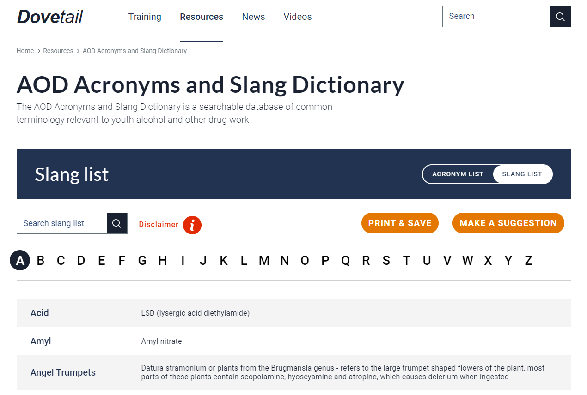Viewport: 587px width, 395px height.
Task: Select letter A in the alphabet filter
Action: pos(20,260)
